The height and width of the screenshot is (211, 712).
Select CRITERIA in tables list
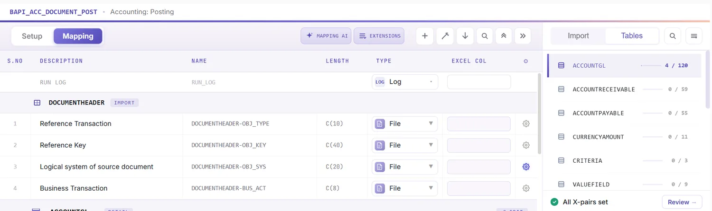[x=625, y=161]
